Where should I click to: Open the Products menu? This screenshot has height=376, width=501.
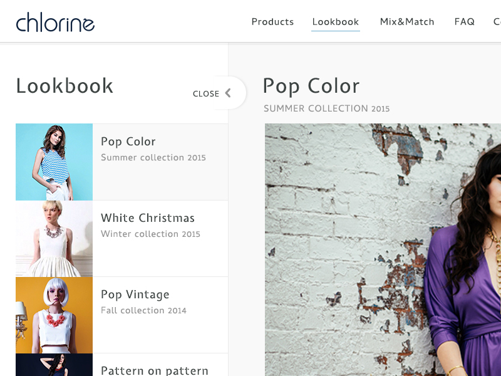(x=272, y=22)
